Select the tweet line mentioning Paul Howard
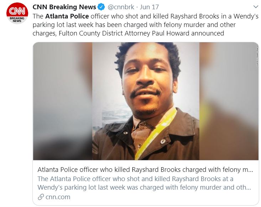 [128, 33]
